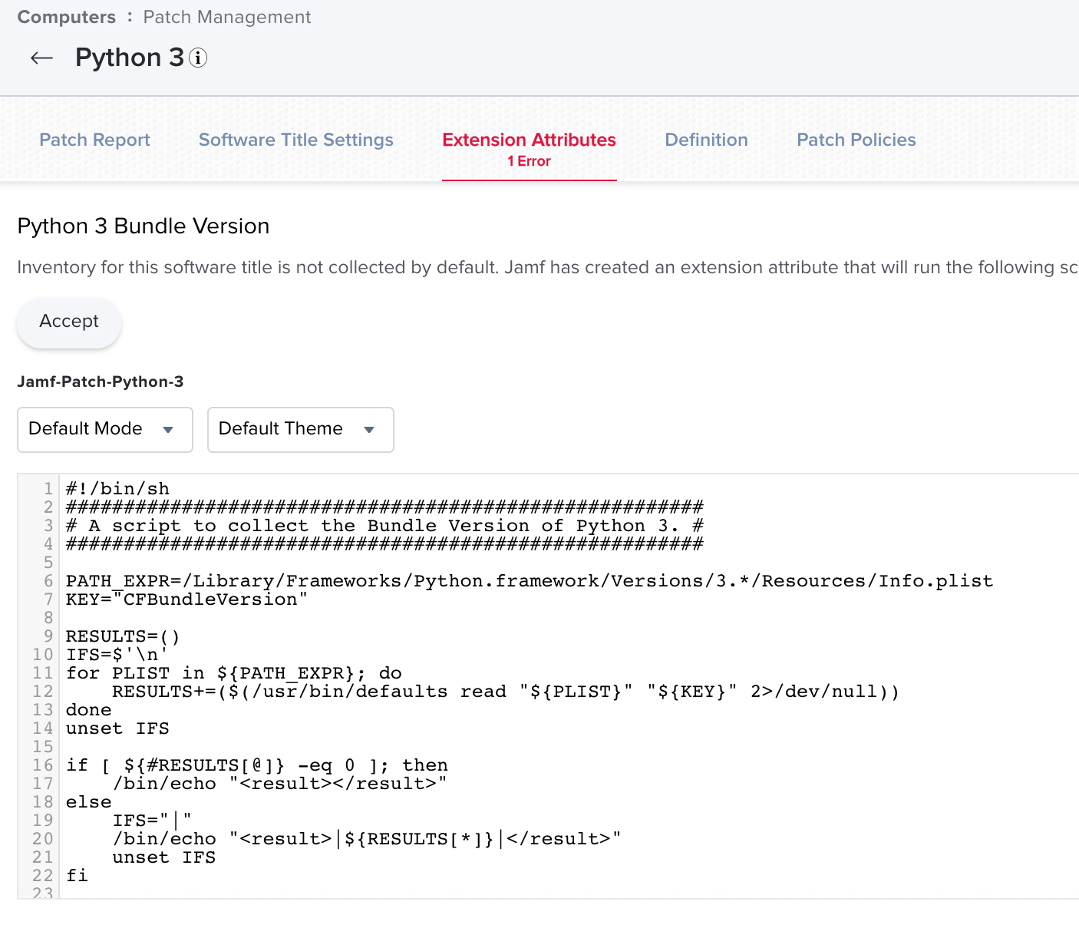Click the PATH_EXPR= line in script
Viewport: 1079px width, 938px height.
[530, 581]
